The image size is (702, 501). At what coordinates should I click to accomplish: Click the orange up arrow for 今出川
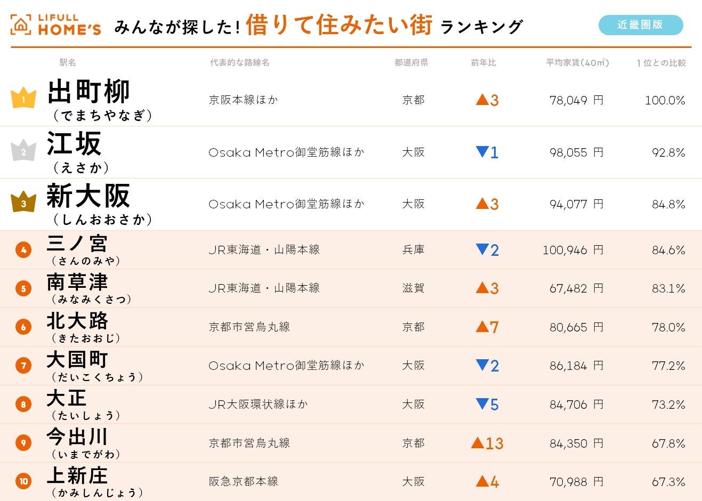click(478, 443)
